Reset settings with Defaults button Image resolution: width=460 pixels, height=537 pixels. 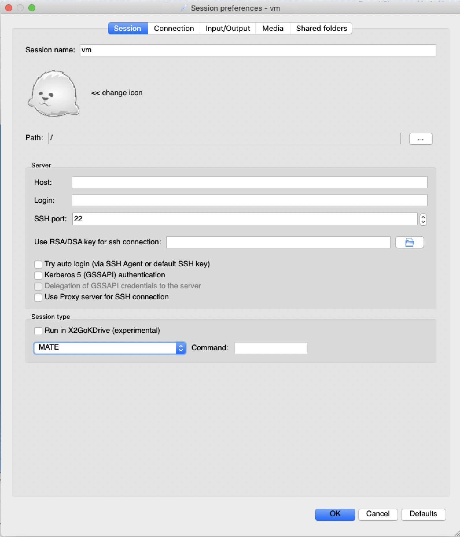coord(423,514)
